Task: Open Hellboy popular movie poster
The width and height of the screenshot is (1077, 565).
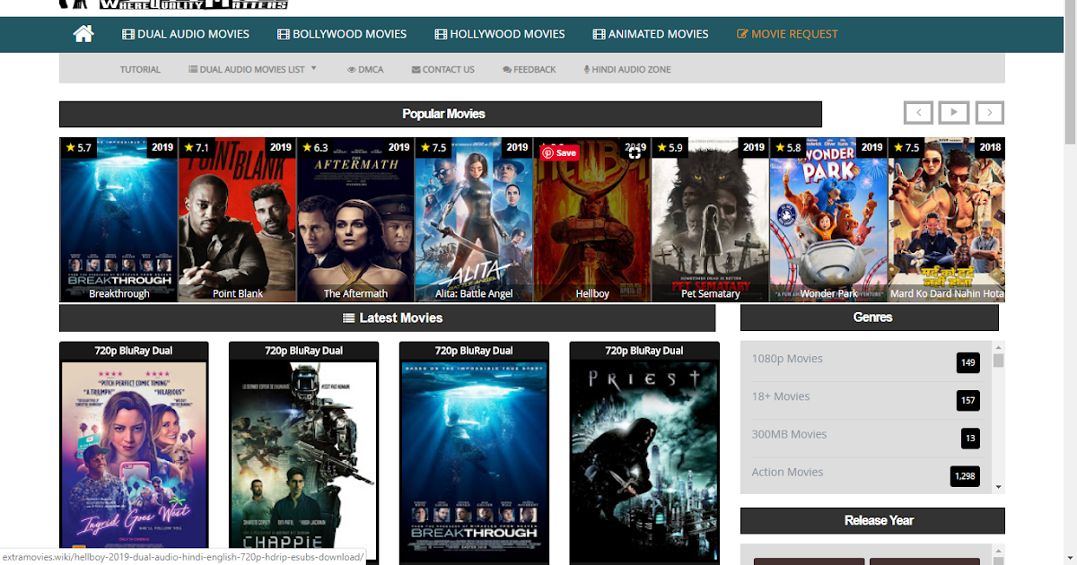Action: 592,220
